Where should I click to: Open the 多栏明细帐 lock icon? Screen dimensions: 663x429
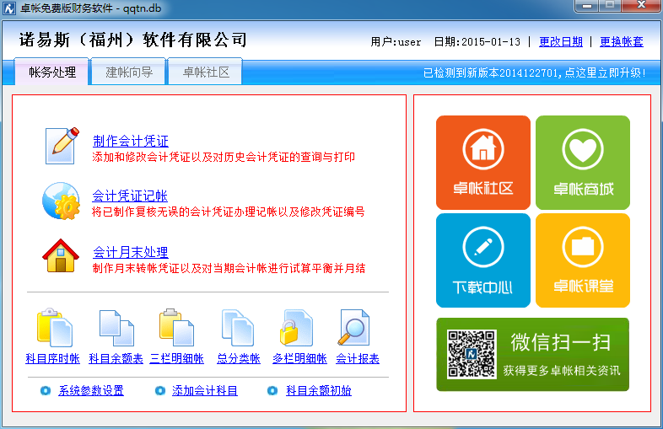pos(299,327)
